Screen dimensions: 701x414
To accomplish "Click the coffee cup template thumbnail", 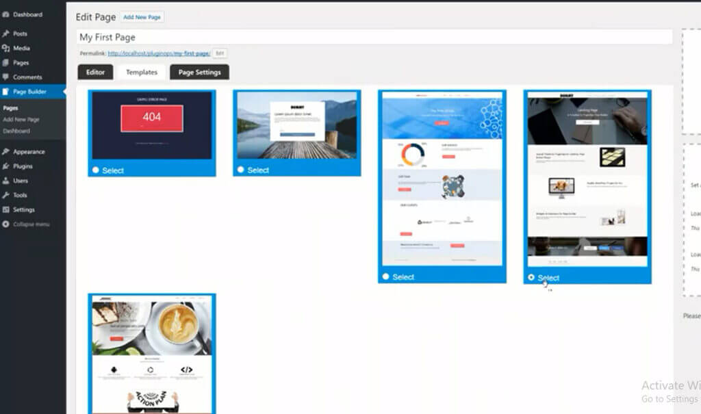I will click(x=152, y=355).
